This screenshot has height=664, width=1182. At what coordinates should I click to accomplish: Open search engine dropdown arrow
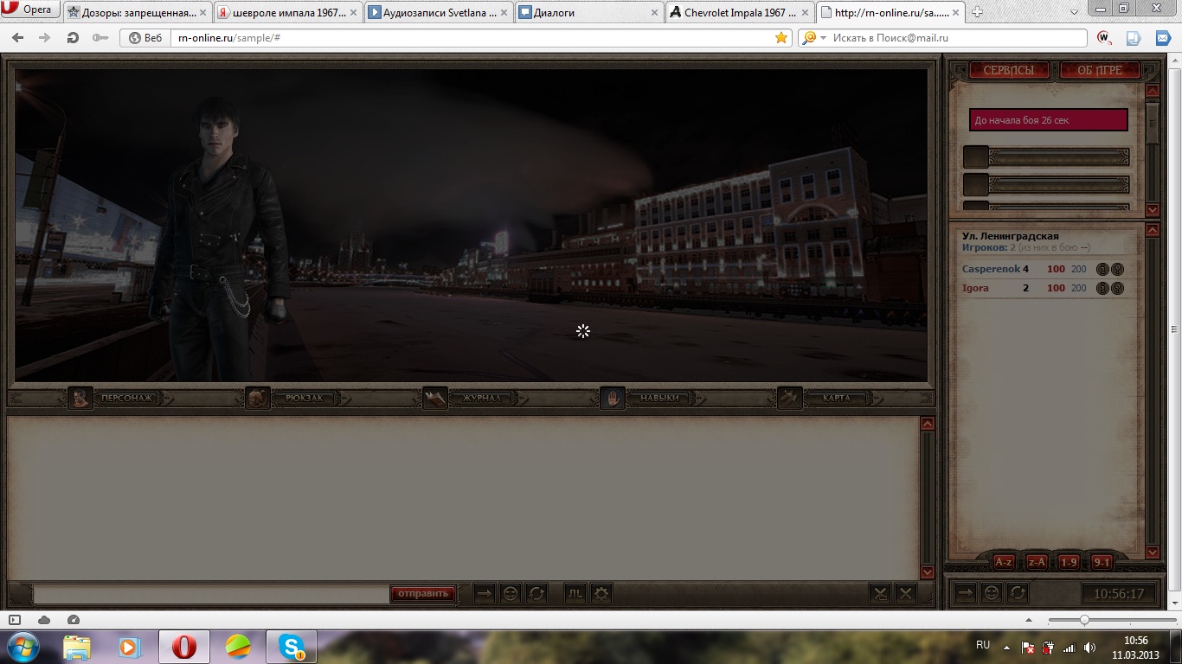pos(824,38)
